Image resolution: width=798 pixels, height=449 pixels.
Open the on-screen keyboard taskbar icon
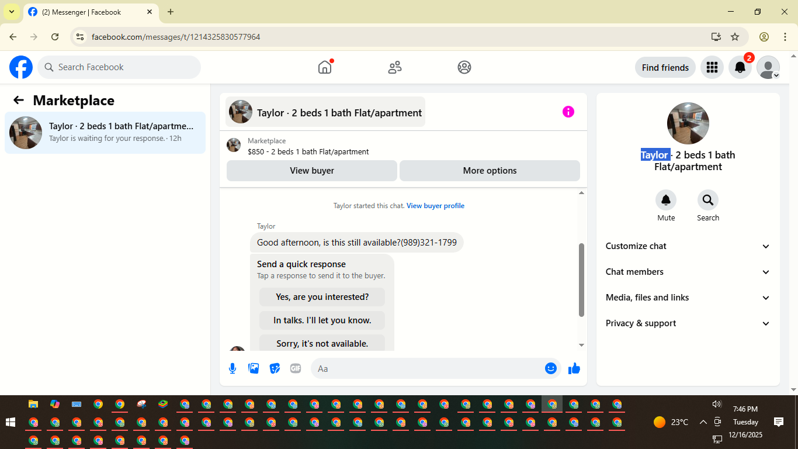[77, 404]
